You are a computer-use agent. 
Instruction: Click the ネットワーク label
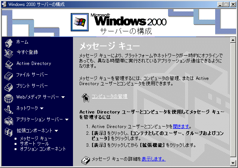pos(27,108)
